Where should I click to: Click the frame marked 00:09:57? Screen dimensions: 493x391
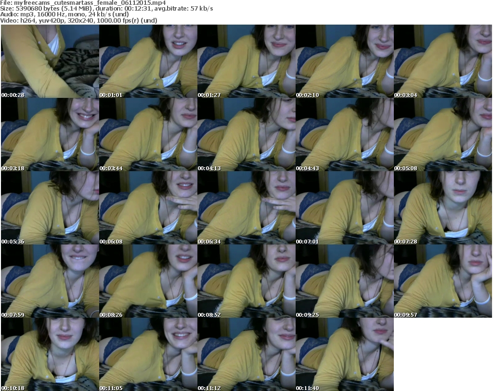443,281
